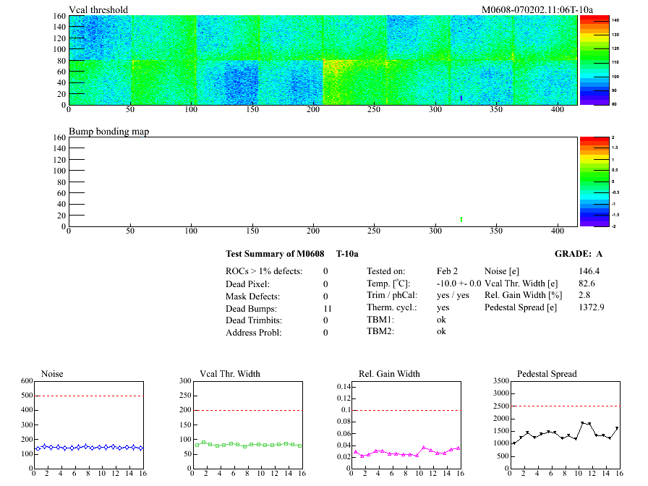The width and height of the screenshot is (648, 486).
Task: Select the GRADE: A label
Action: click(578, 254)
